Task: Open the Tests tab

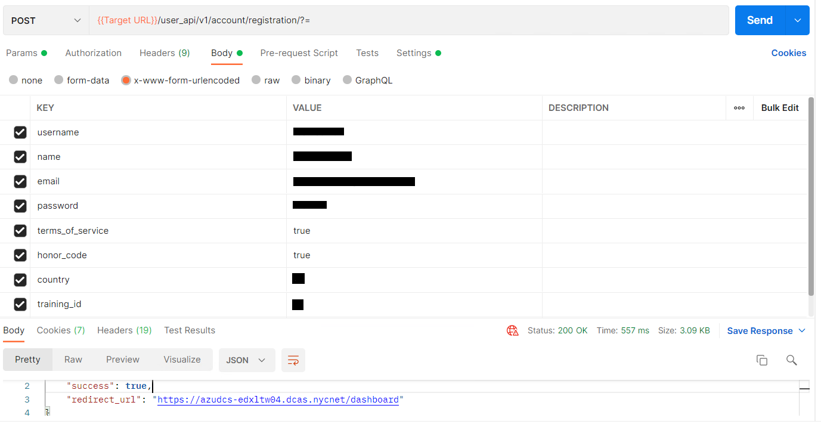Action: tap(367, 53)
